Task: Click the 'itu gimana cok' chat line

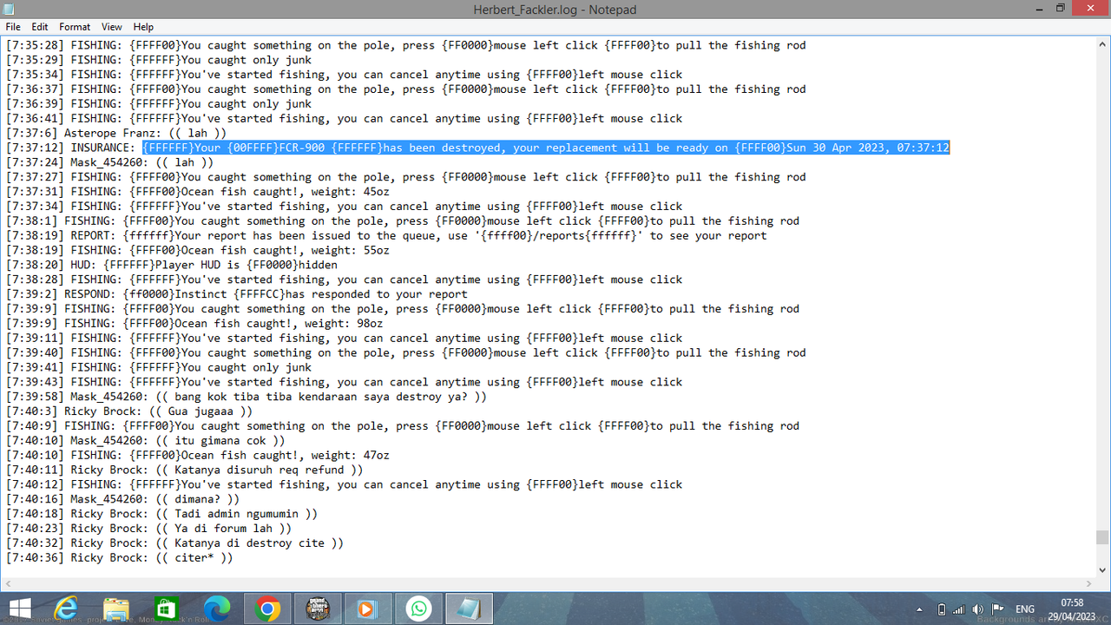Action: tap(145, 440)
